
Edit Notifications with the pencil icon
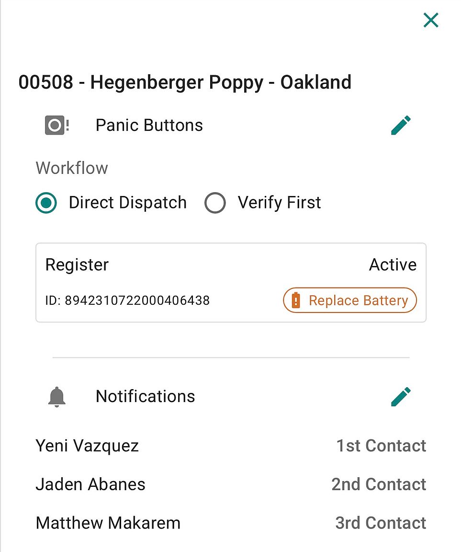401,397
